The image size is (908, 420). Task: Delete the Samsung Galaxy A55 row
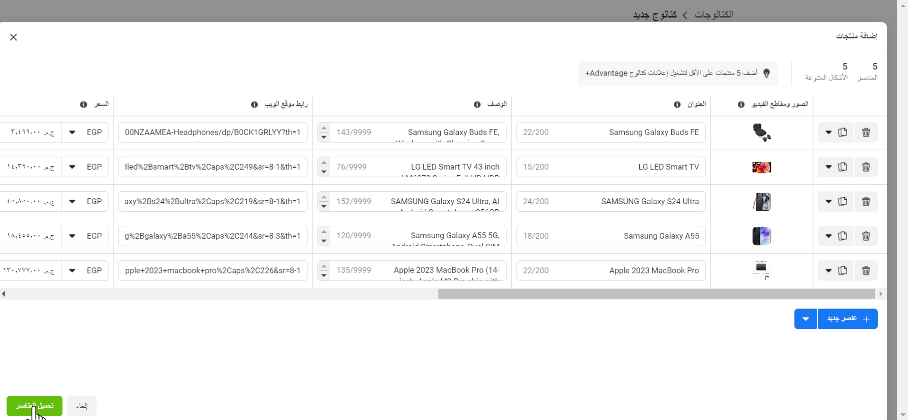click(x=866, y=236)
